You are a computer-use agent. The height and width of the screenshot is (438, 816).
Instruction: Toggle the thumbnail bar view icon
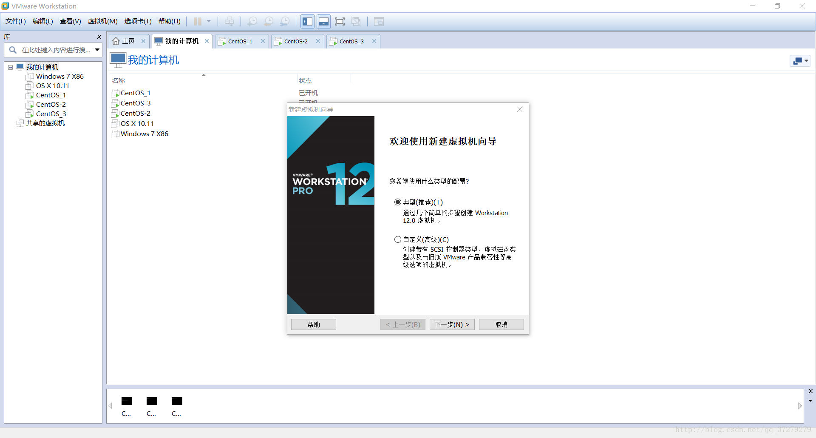pos(324,21)
